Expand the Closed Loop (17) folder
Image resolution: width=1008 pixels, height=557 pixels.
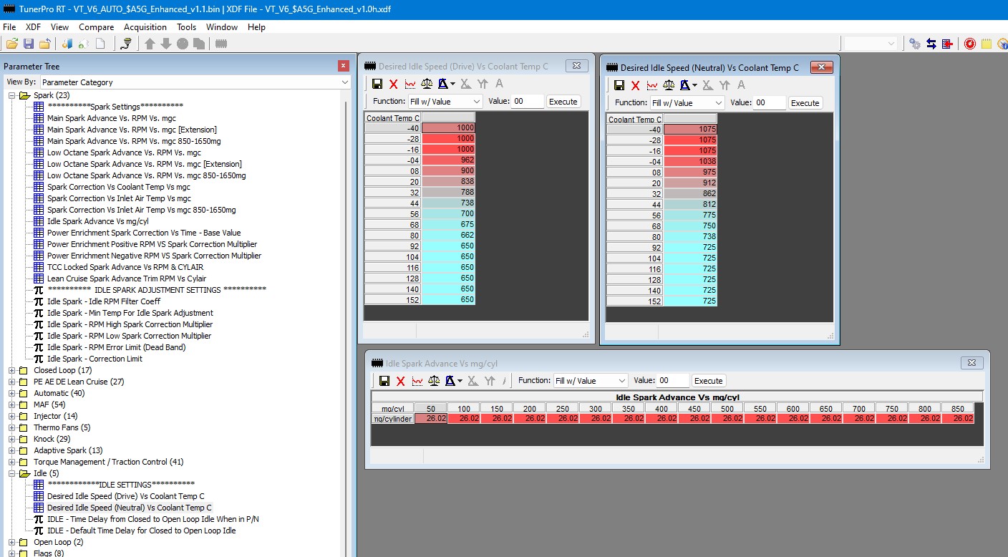click(11, 370)
